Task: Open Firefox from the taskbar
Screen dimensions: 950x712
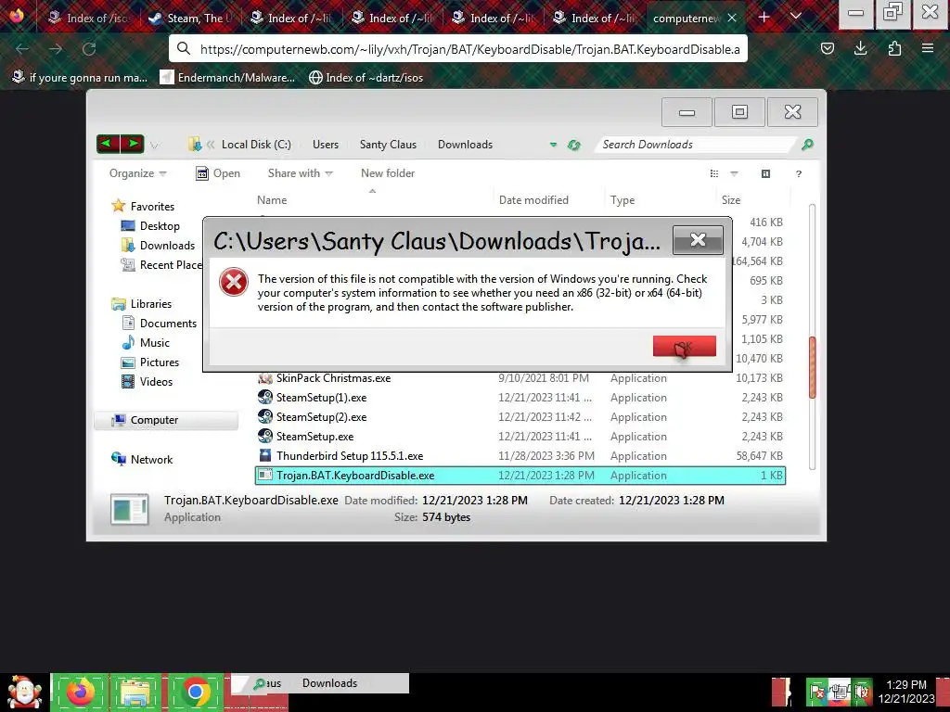Action: [x=80, y=692]
